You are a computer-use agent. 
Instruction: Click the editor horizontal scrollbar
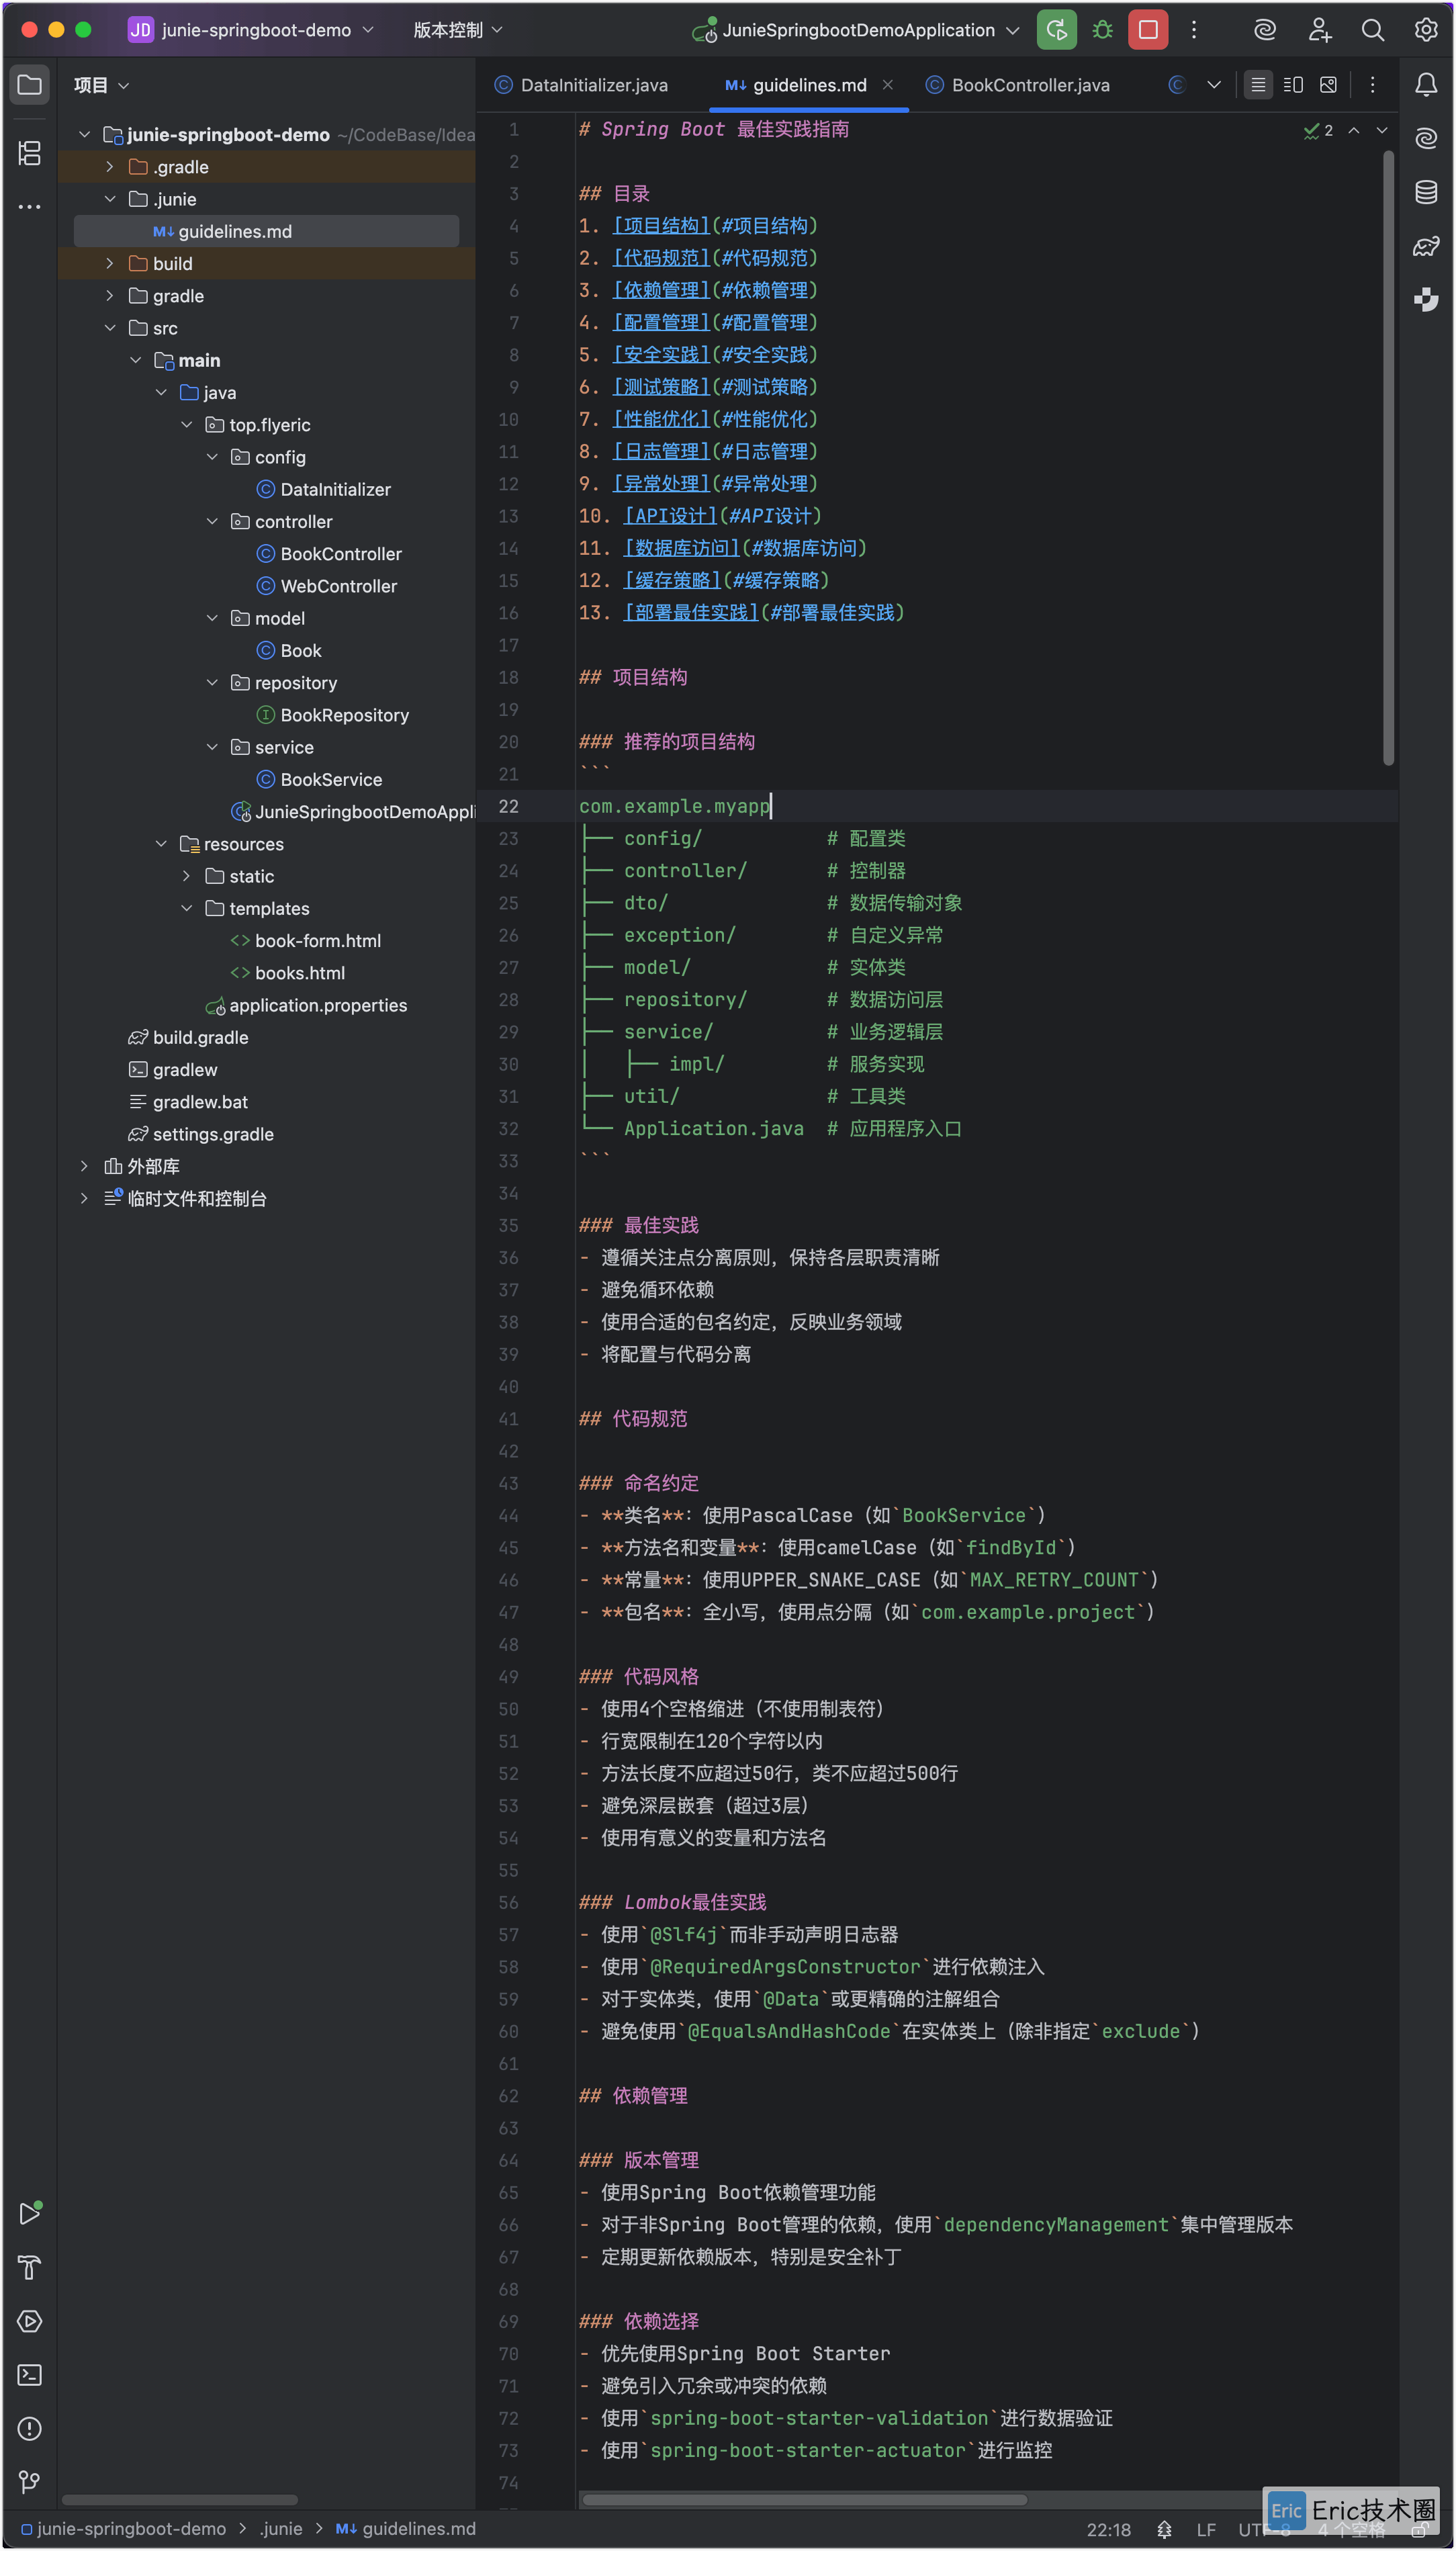(804, 2500)
